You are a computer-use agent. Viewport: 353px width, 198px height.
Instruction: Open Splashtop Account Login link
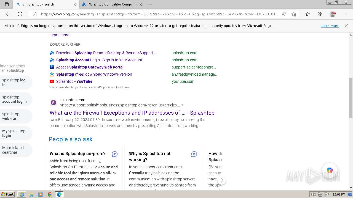tap(99, 60)
